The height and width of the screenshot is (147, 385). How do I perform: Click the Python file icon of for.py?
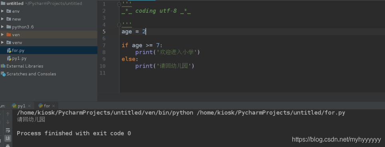tap(9, 51)
